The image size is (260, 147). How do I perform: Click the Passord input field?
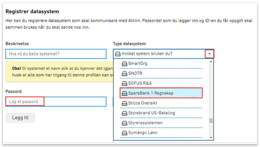click(x=56, y=102)
